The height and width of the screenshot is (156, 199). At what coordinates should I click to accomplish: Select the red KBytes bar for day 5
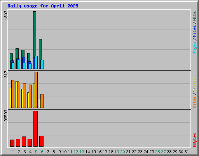(35, 129)
